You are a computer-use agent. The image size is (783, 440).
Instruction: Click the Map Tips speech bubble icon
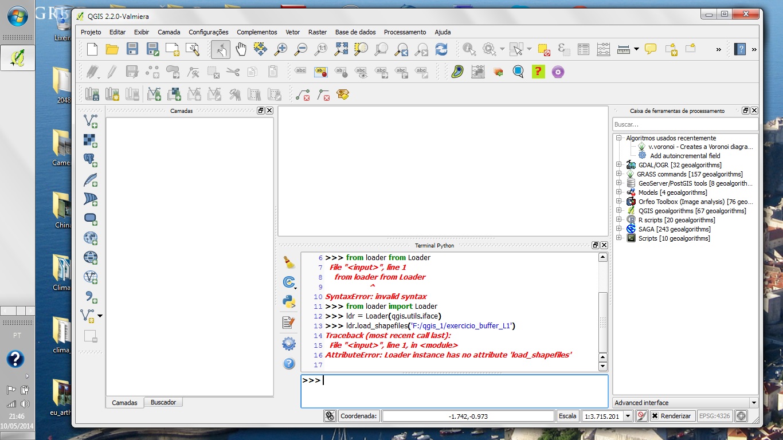(651, 49)
